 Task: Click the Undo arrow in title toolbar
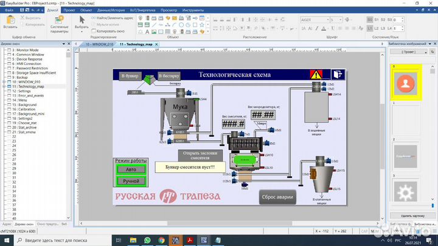click(x=33, y=10)
